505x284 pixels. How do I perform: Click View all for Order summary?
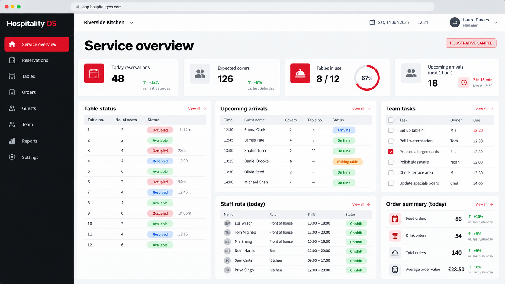click(x=484, y=204)
